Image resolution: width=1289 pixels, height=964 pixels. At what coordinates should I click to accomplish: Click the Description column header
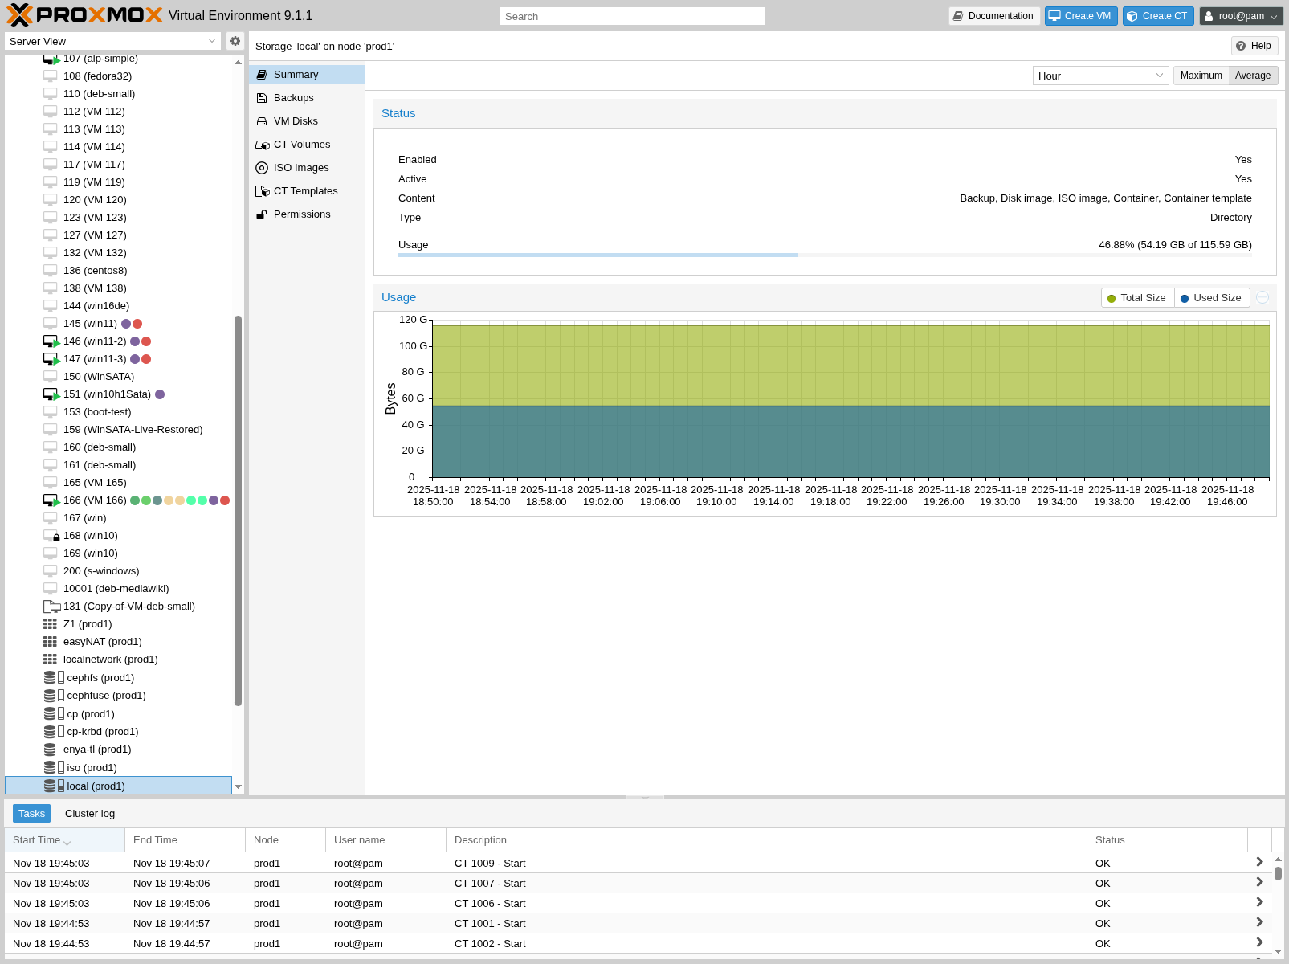pyautogui.click(x=766, y=839)
